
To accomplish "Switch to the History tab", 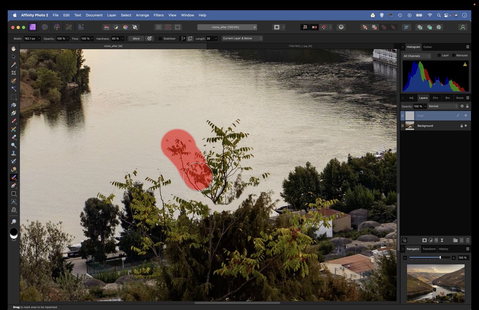I will [443, 249].
